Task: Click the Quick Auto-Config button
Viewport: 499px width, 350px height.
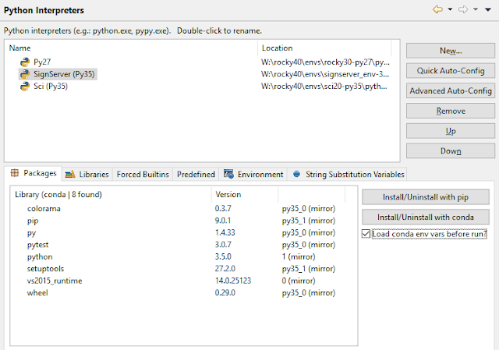Action: point(451,71)
